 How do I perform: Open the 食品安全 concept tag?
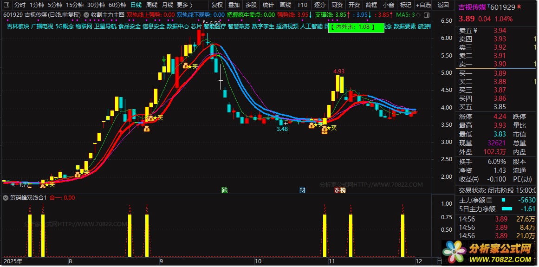click(x=129, y=26)
